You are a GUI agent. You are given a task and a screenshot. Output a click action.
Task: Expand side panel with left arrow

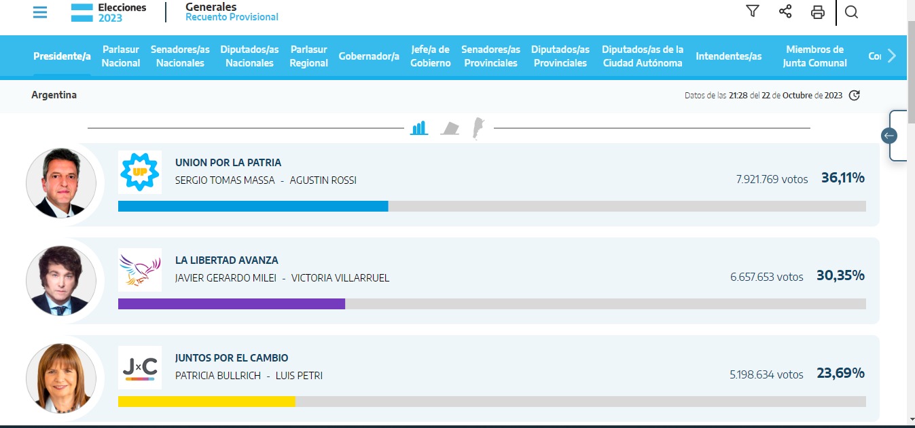(889, 136)
